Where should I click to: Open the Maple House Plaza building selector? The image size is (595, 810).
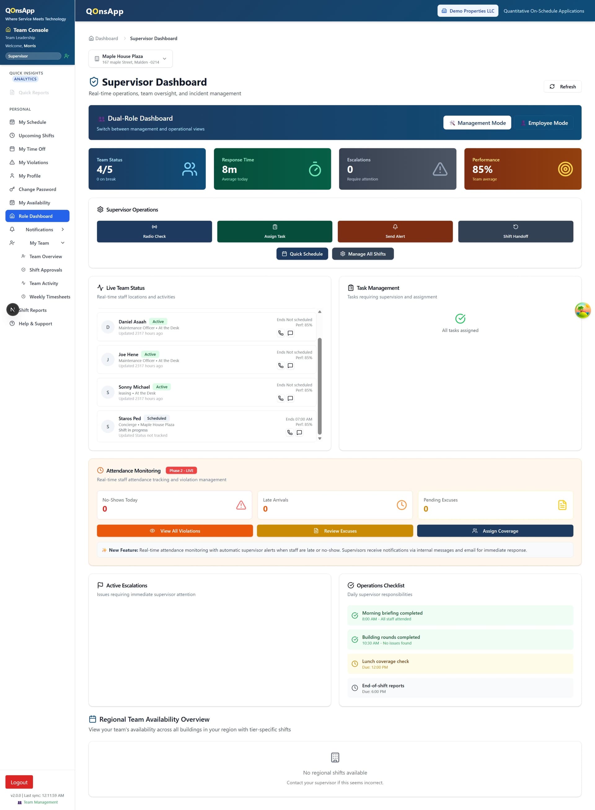coord(130,59)
